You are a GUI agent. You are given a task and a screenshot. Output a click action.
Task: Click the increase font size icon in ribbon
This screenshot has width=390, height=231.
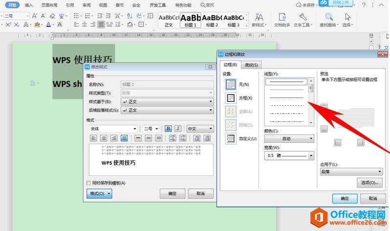click(35, 16)
